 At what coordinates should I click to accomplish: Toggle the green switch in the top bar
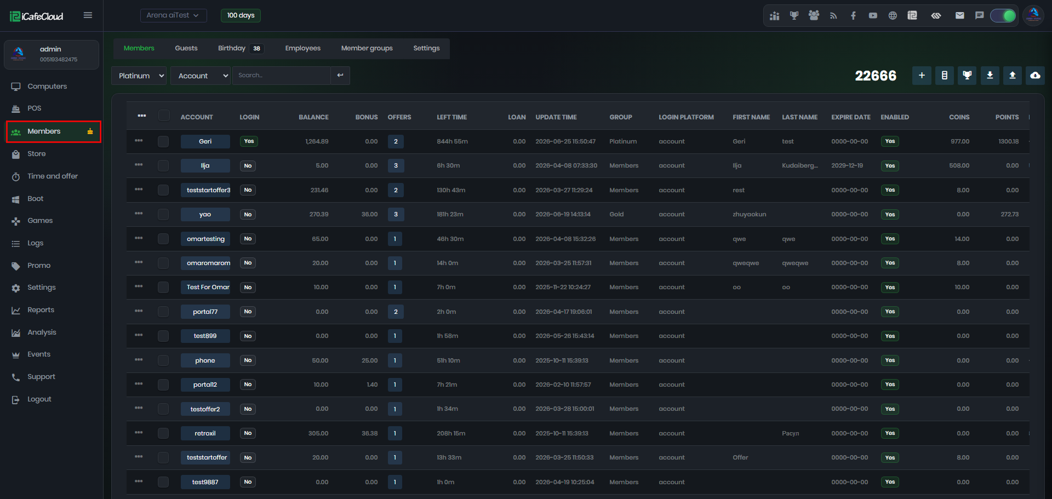point(1003,16)
